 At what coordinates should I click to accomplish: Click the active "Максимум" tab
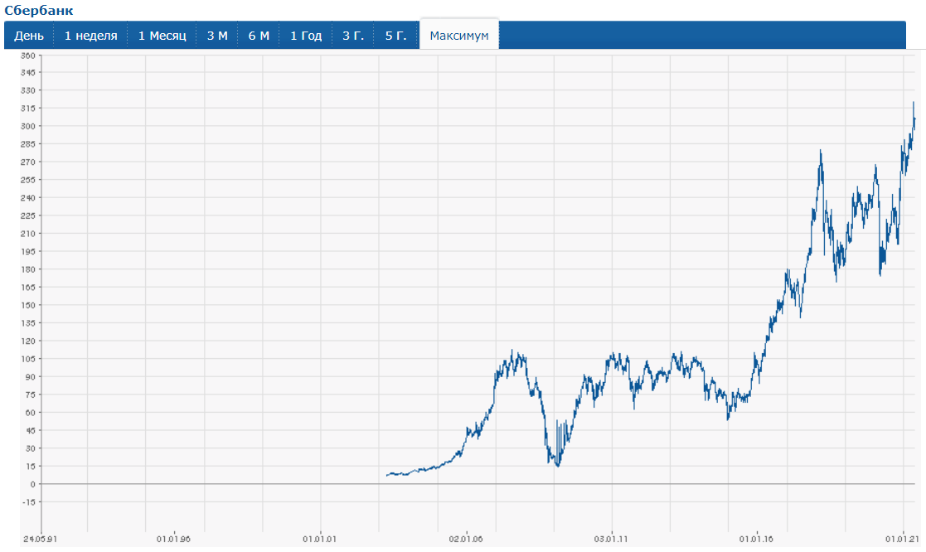tap(459, 36)
